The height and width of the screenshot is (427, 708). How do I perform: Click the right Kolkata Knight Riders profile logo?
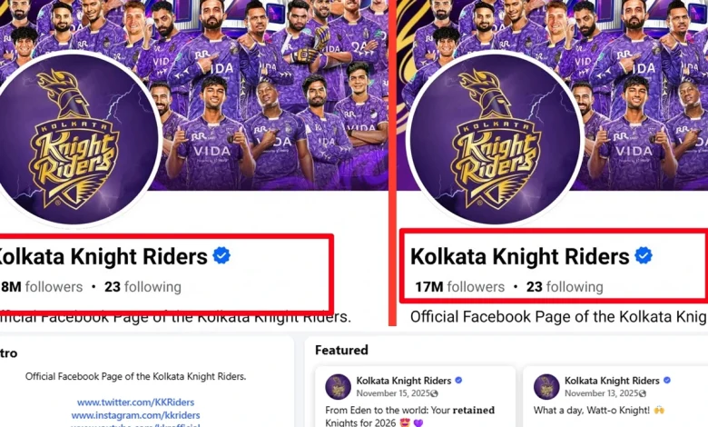496,138
